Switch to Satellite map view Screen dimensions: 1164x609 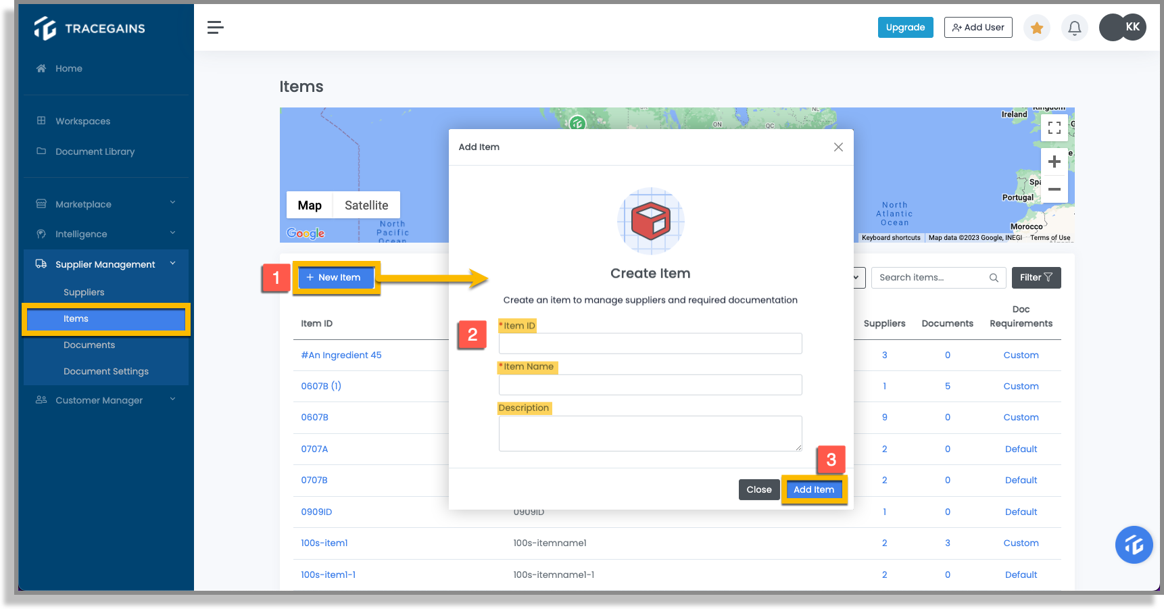[366, 205]
